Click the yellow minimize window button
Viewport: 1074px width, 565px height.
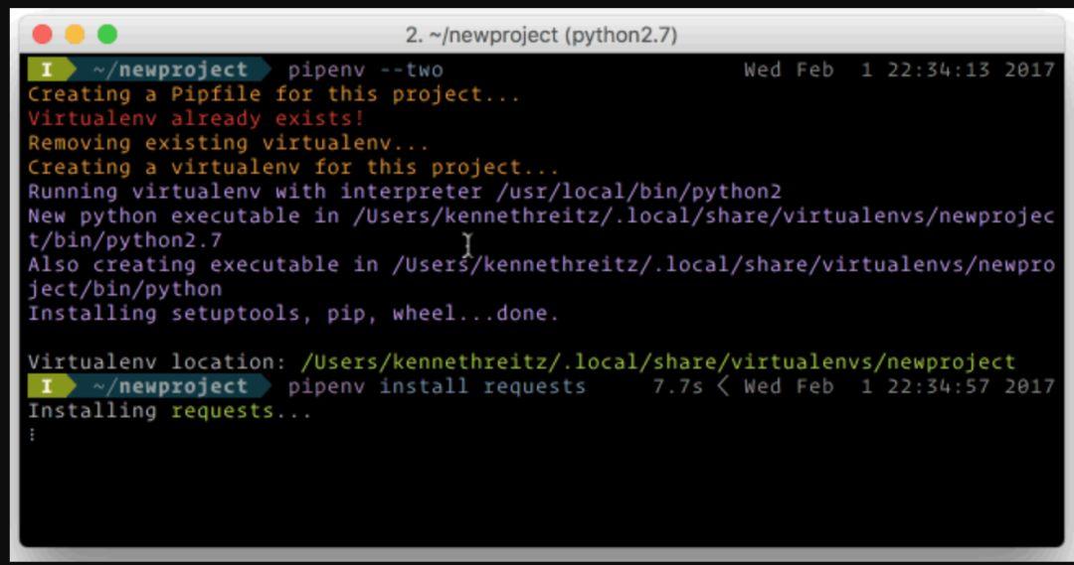[x=75, y=34]
